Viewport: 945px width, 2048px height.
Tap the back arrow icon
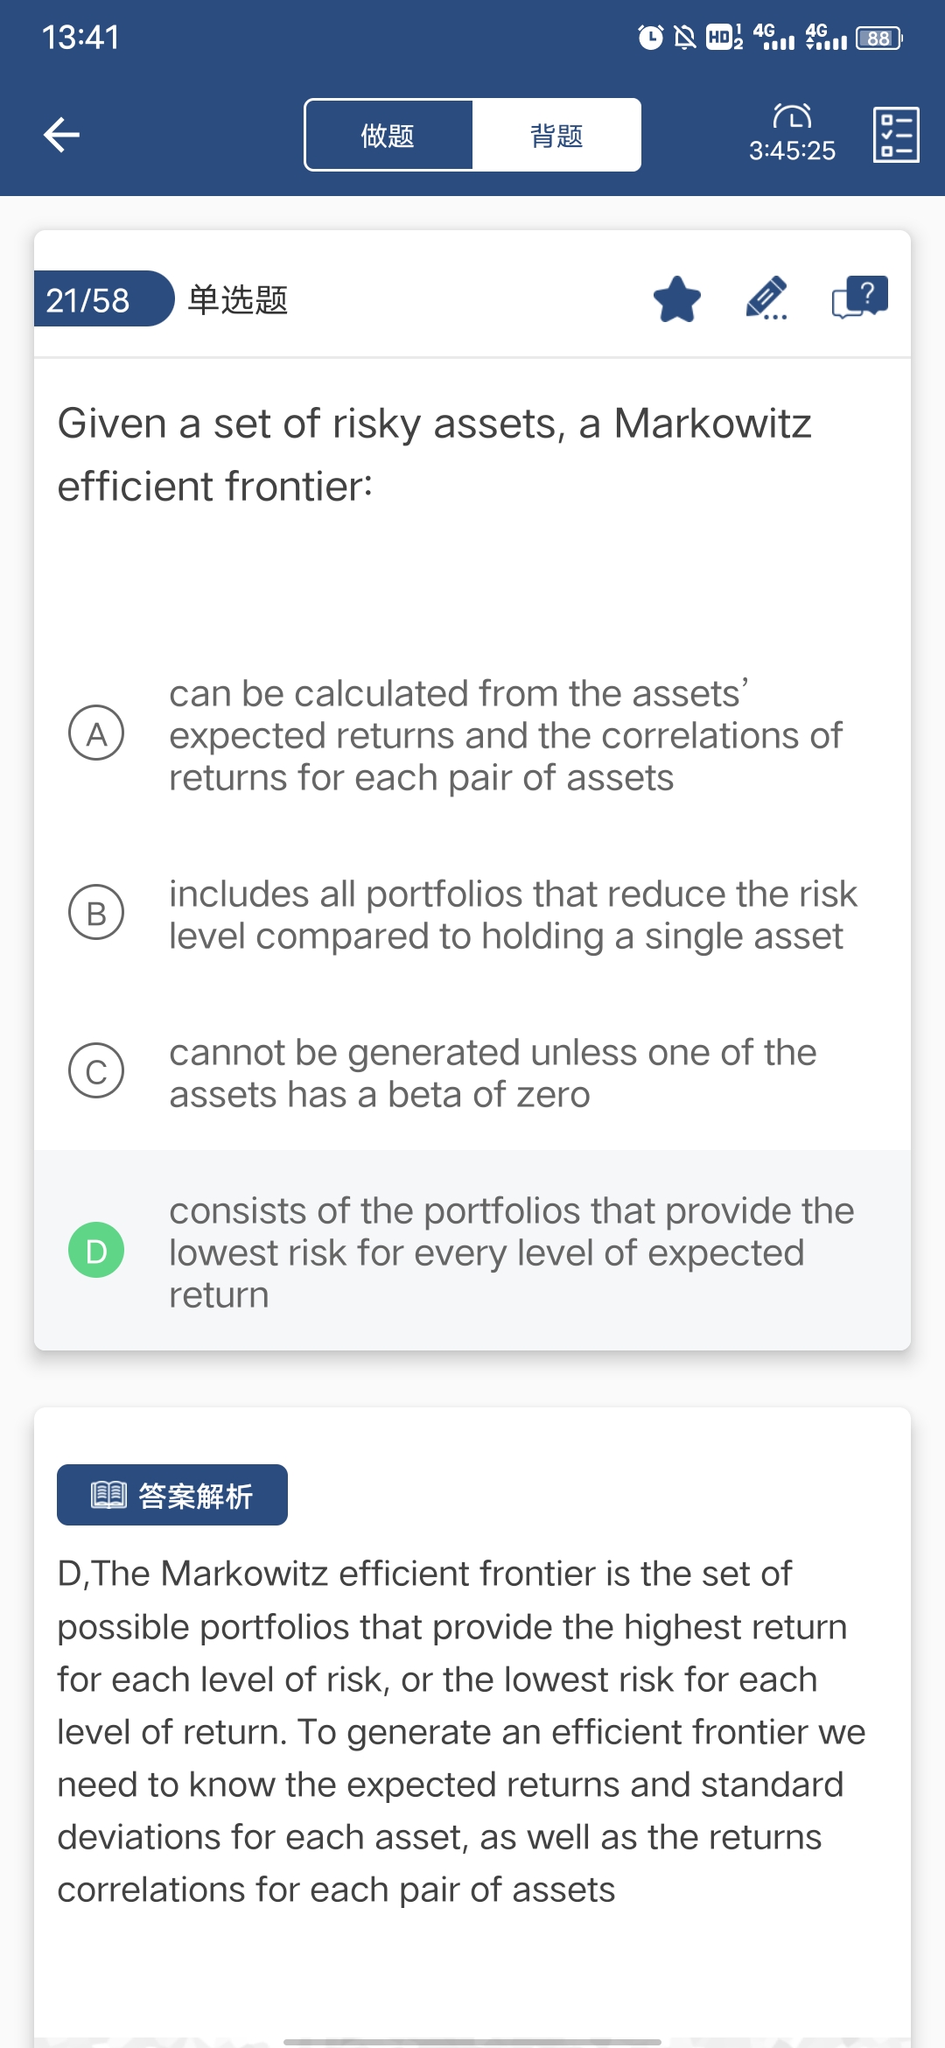(x=61, y=135)
